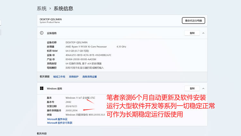Click the System Product Name text
Screen dimensions: 241x136
(49, 22)
